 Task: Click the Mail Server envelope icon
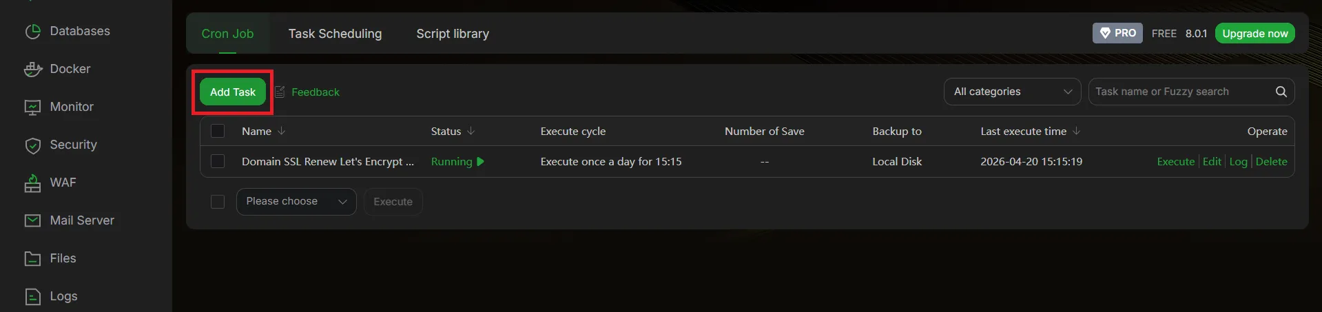(x=32, y=221)
